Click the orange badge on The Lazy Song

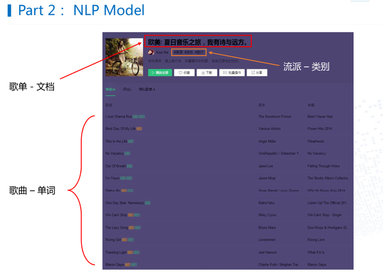131,228
